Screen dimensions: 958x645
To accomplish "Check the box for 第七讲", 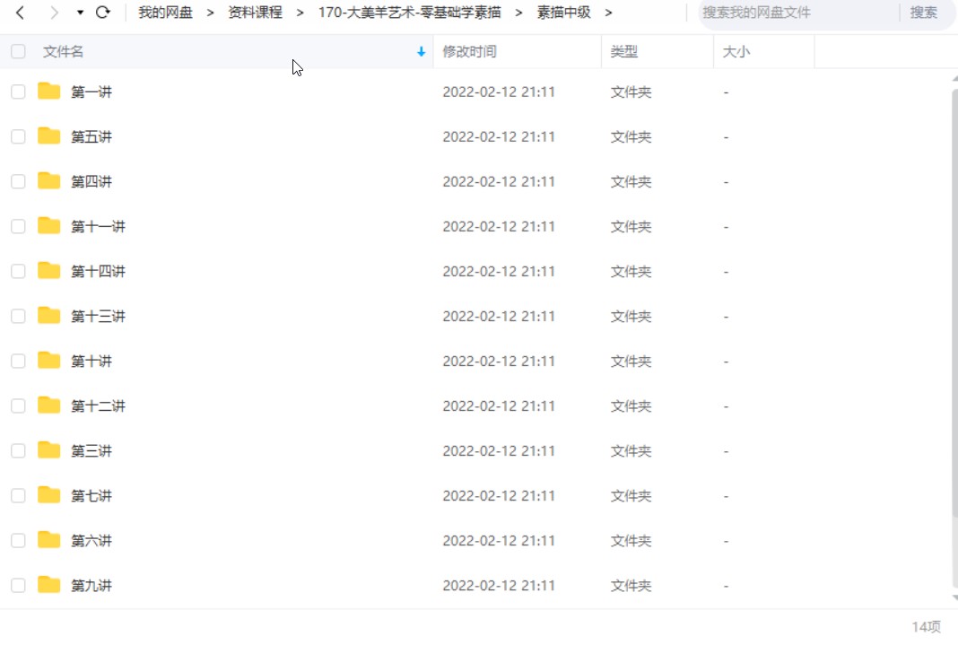I will [x=18, y=495].
